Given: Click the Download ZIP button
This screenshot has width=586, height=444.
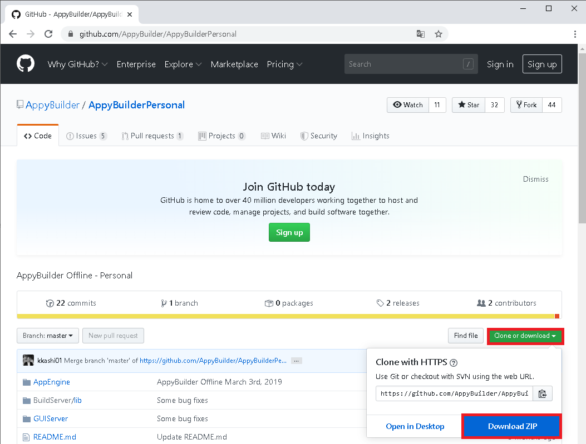Looking at the screenshot, I should (x=512, y=426).
